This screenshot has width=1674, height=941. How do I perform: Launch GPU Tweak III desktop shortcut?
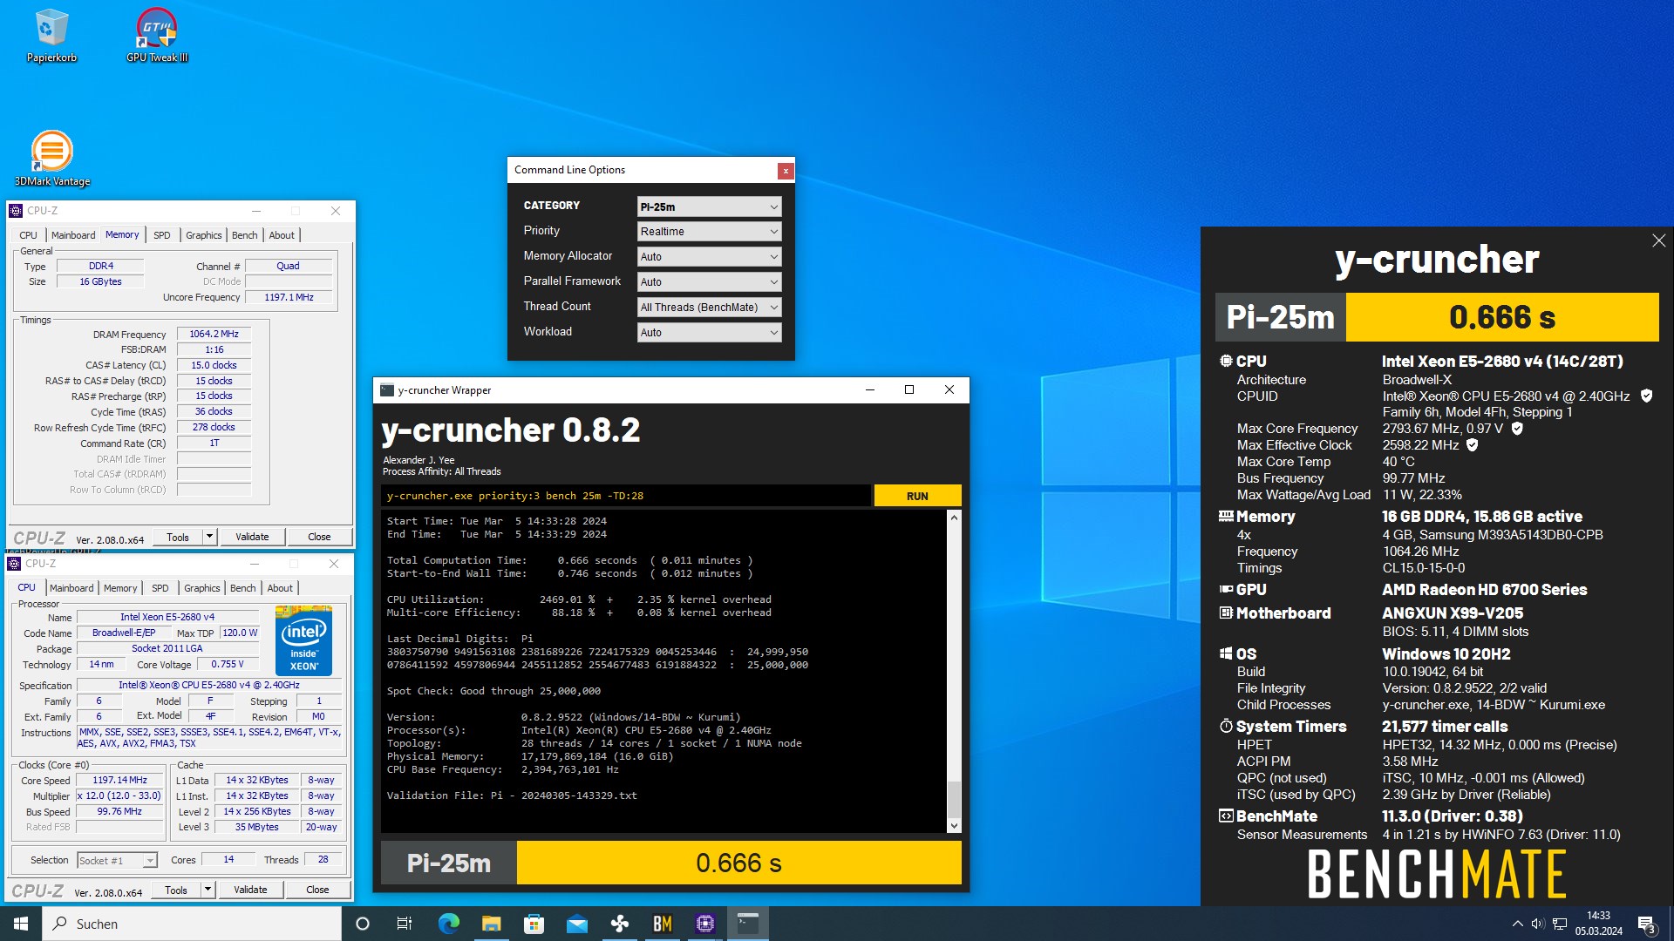157,36
